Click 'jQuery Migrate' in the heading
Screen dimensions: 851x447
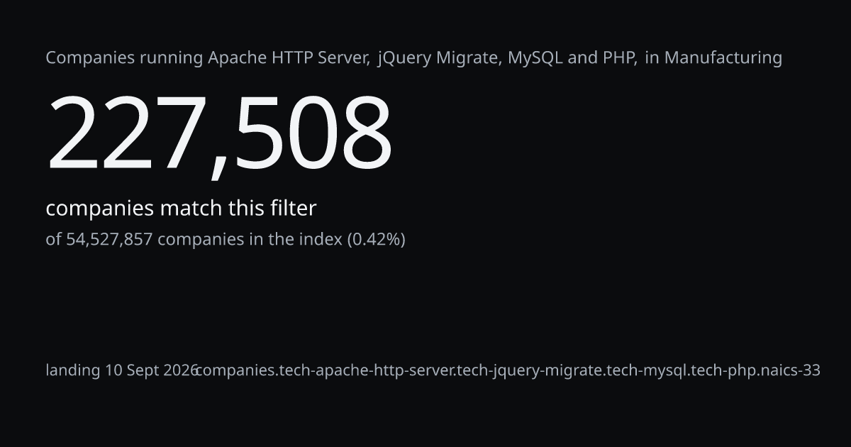[x=437, y=58]
